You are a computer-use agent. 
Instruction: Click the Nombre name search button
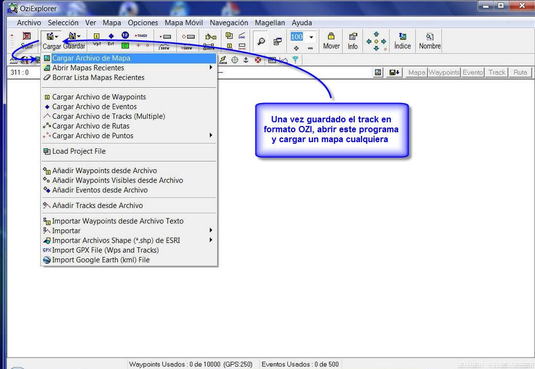click(x=429, y=41)
